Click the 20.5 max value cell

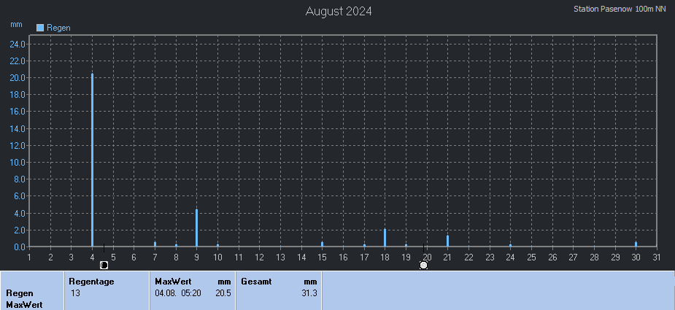click(x=223, y=294)
